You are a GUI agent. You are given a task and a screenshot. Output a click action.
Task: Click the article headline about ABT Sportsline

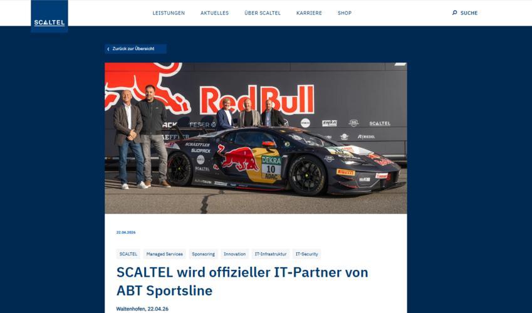tap(243, 282)
